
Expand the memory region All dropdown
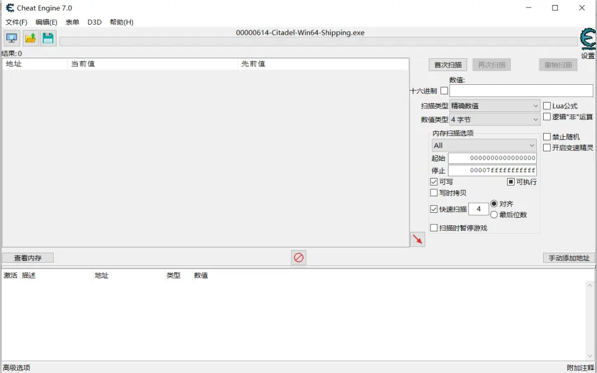484,146
